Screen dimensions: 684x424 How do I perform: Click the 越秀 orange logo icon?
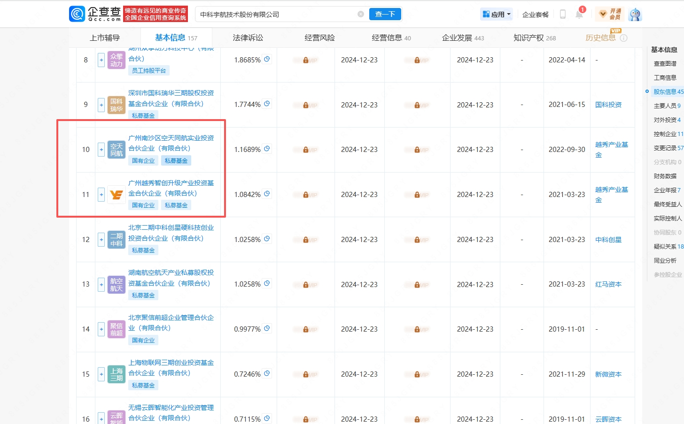[117, 195]
